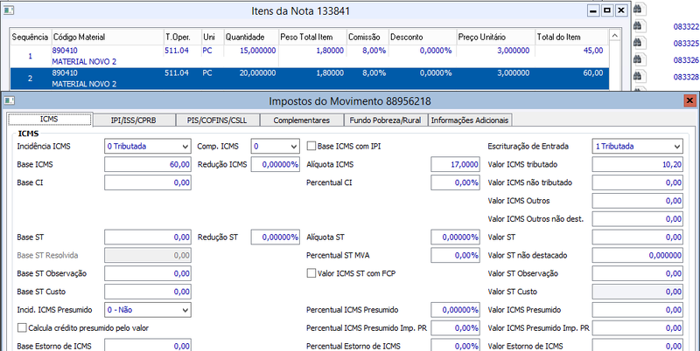The width and height of the screenshot is (700, 351).
Task: Click the Percentual CI field
Action: (x=456, y=182)
